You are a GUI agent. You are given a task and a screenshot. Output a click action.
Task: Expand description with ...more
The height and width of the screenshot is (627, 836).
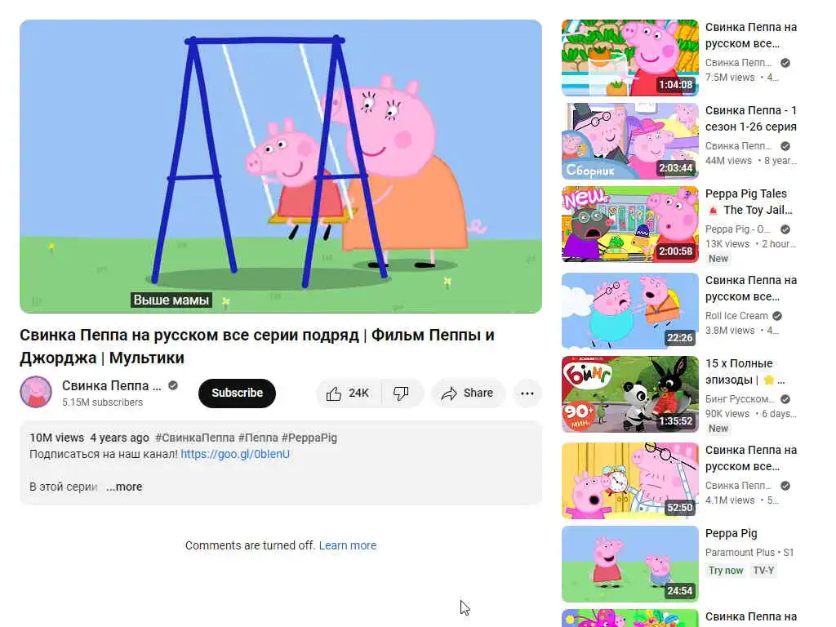[124, 487]
